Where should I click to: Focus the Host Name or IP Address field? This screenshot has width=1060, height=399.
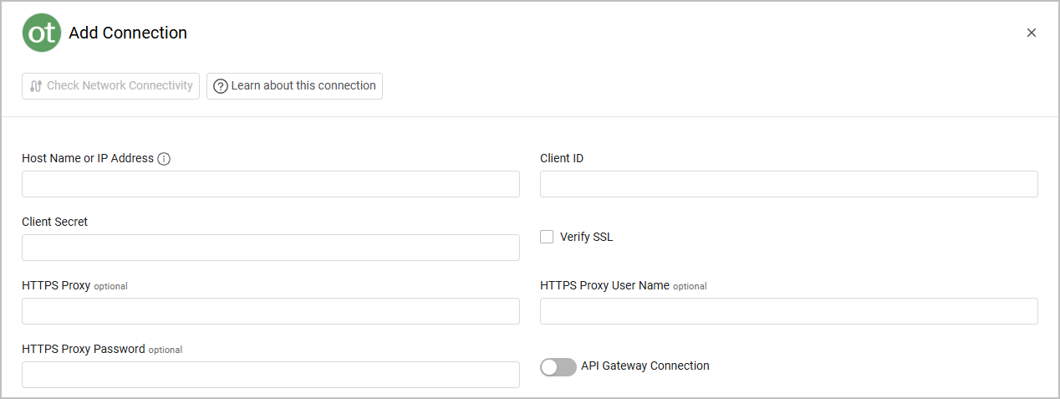click(x=270, y=184)
